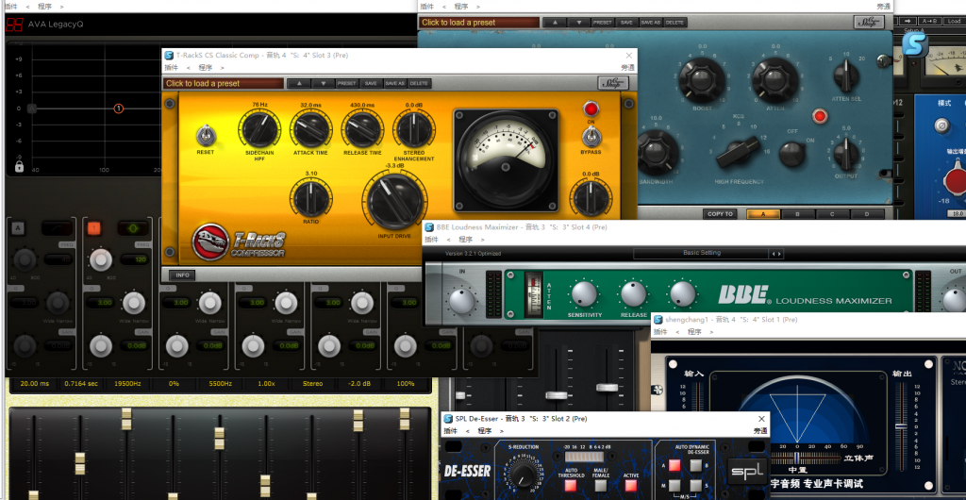Click the band 1 frequency knob in LegacyQ

tap(100, 259)
